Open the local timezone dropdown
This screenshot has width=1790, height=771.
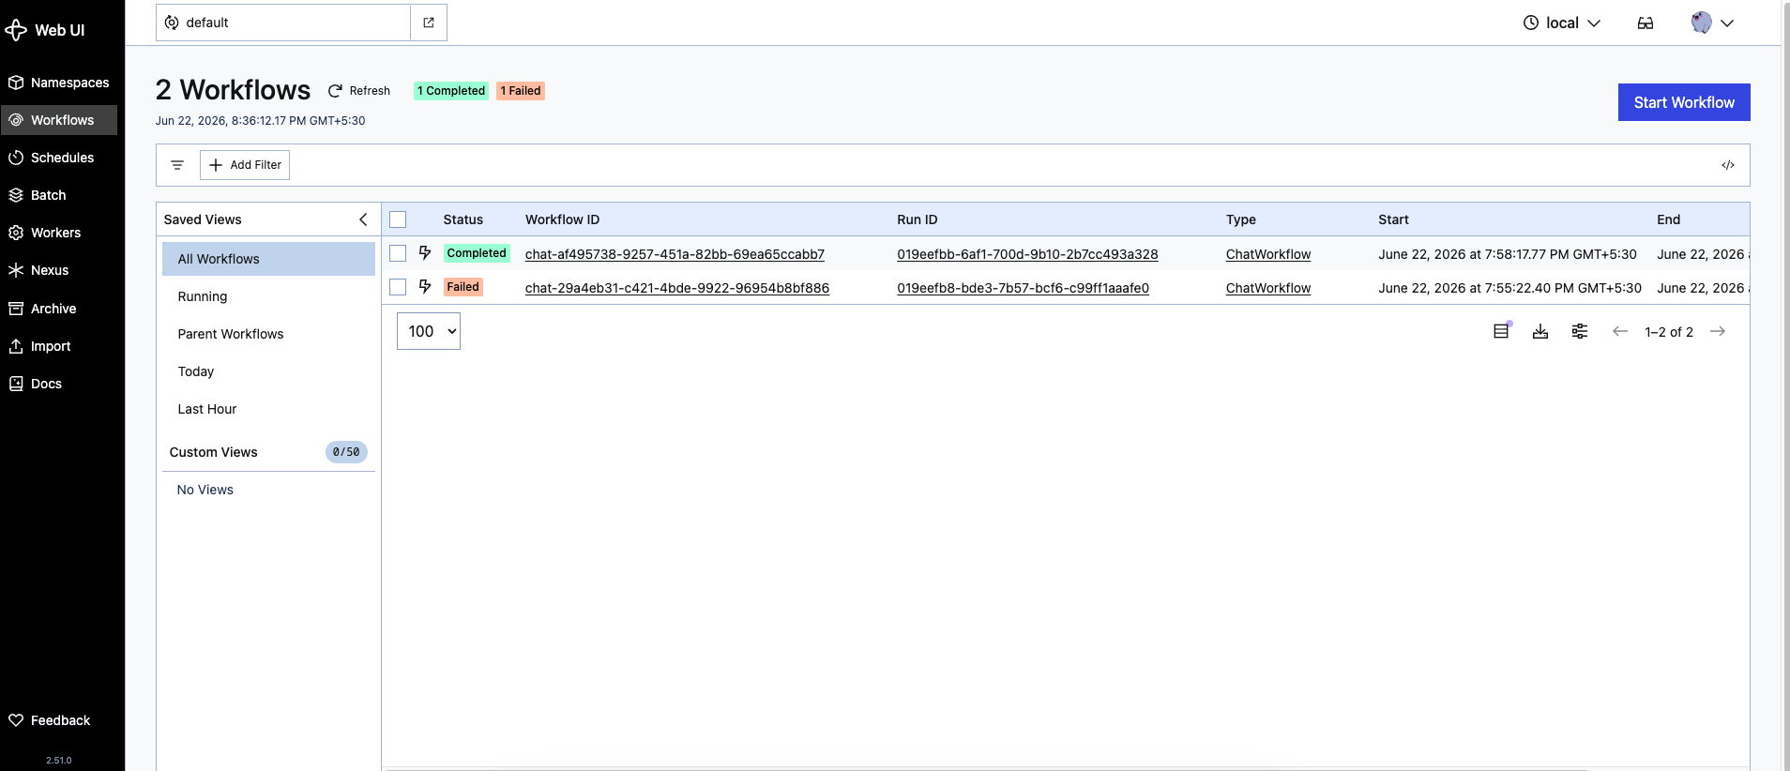tap(1562, 23)
